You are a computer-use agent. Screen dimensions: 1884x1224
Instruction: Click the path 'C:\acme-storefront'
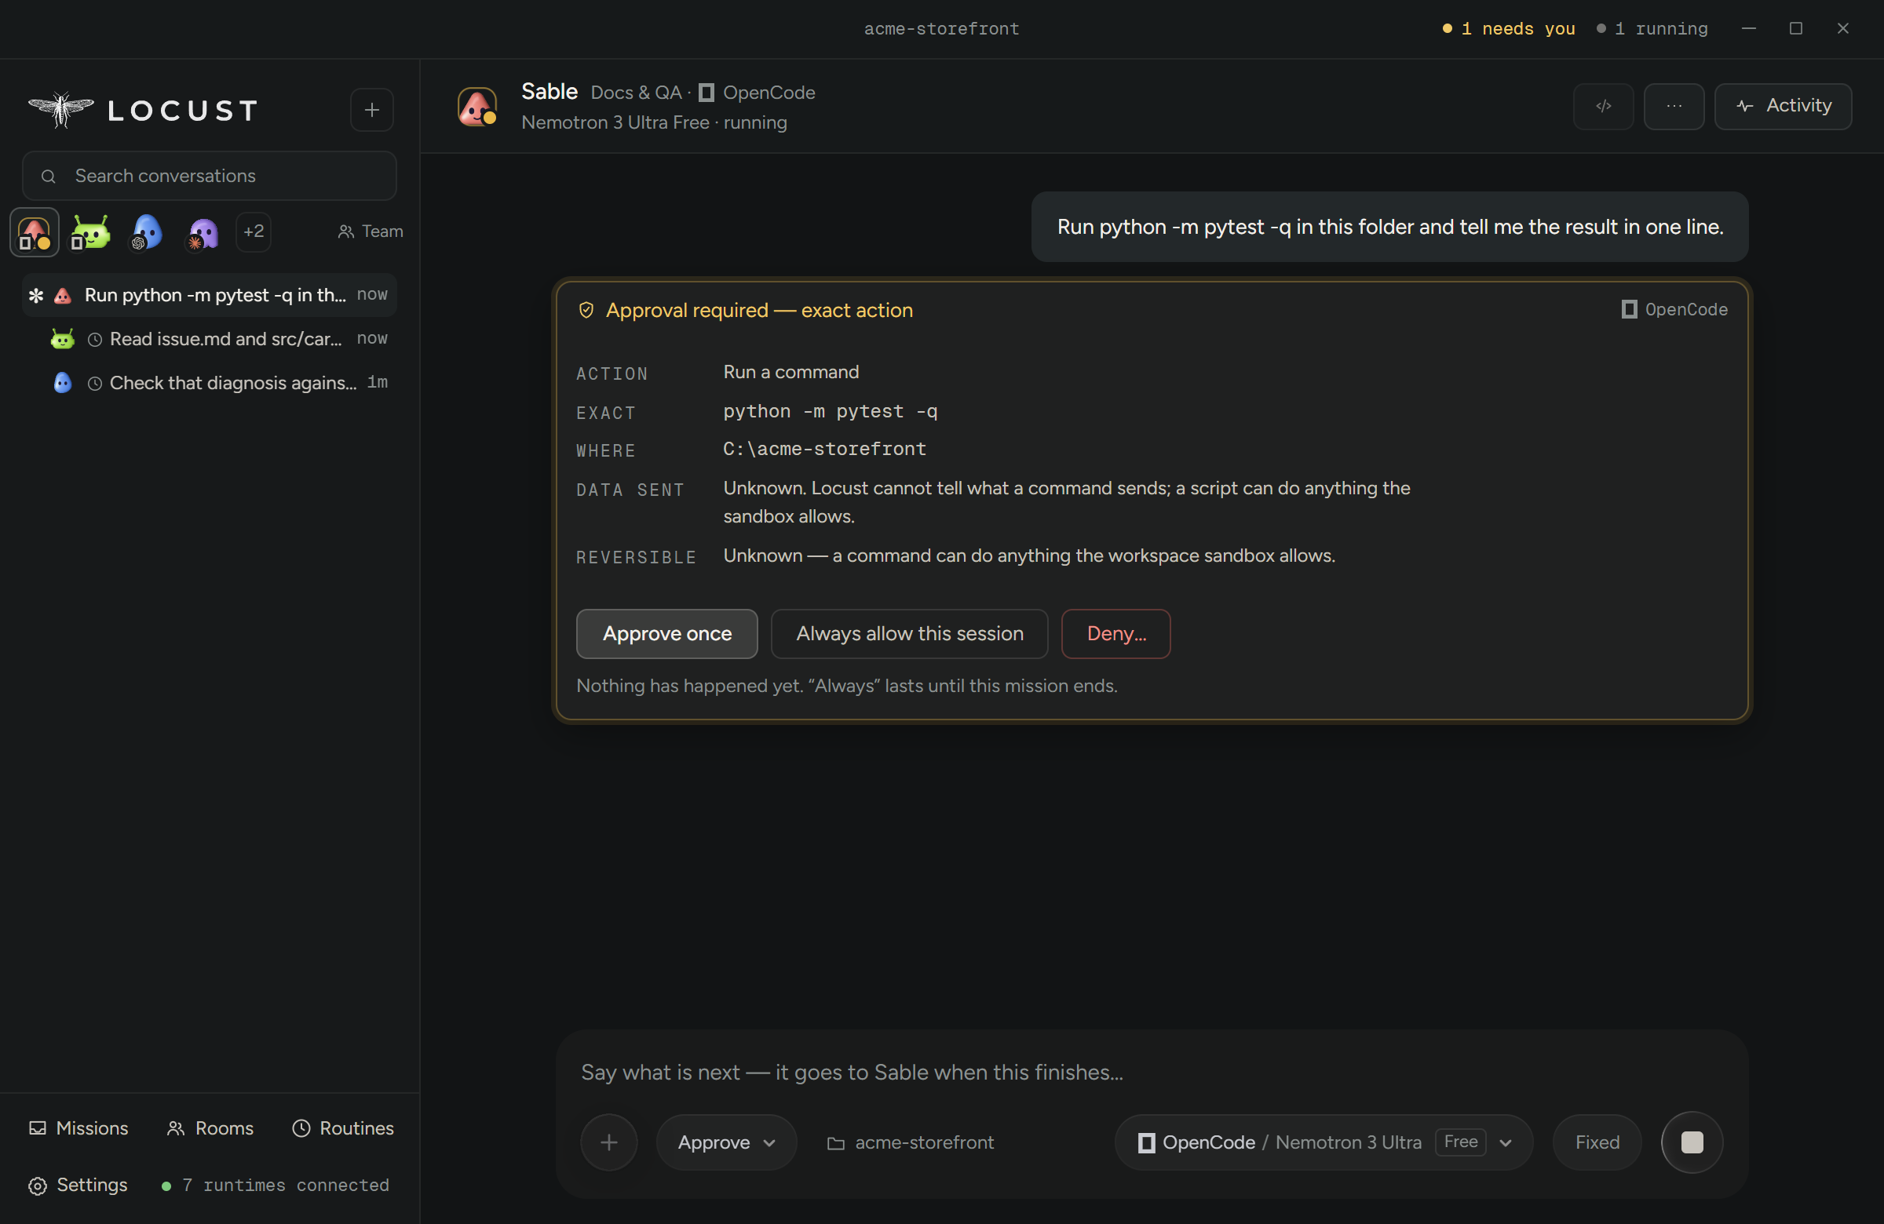coord(824,450)
